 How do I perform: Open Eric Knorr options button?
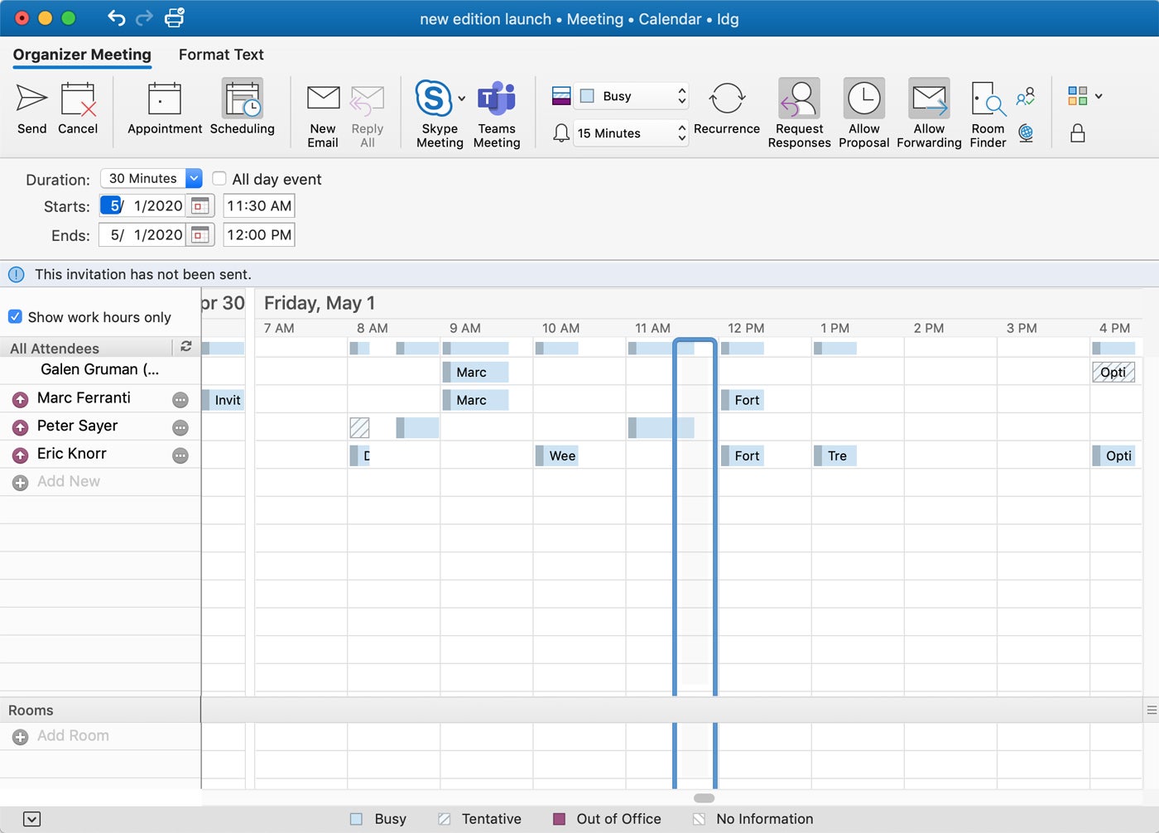point(180,455)
